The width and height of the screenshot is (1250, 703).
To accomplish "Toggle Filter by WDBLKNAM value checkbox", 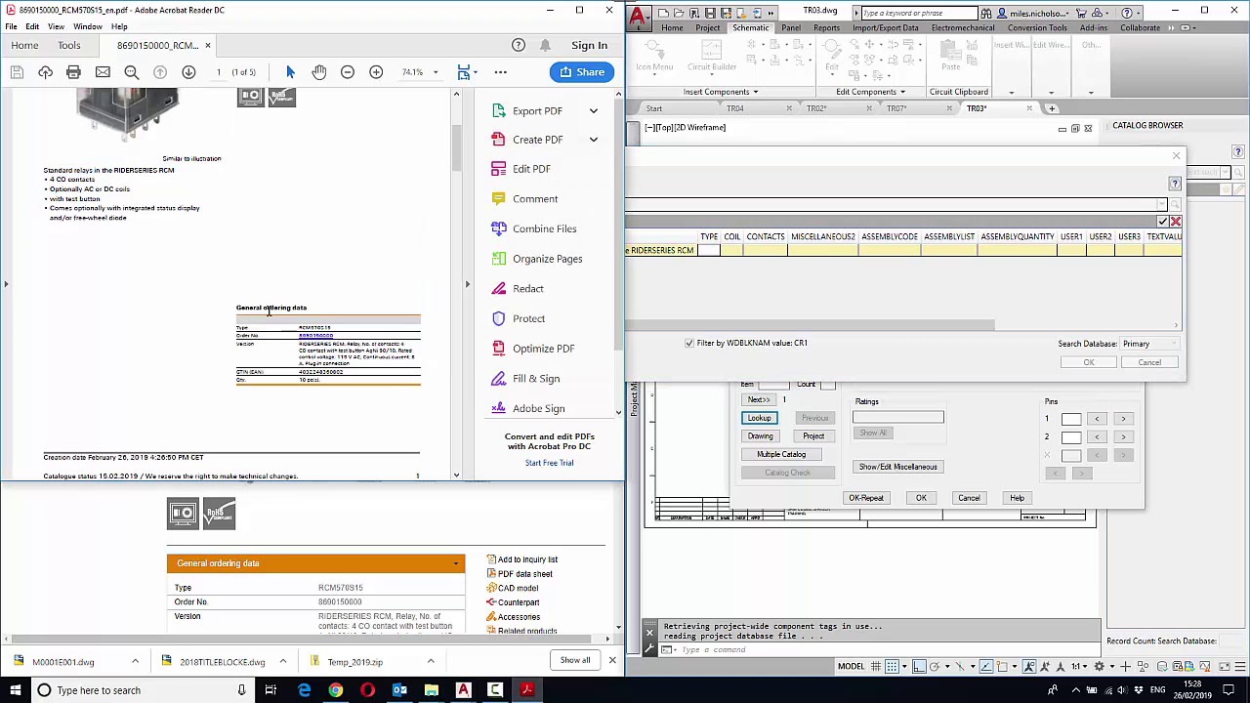I will pyautogui.click(x=689, y=344).
